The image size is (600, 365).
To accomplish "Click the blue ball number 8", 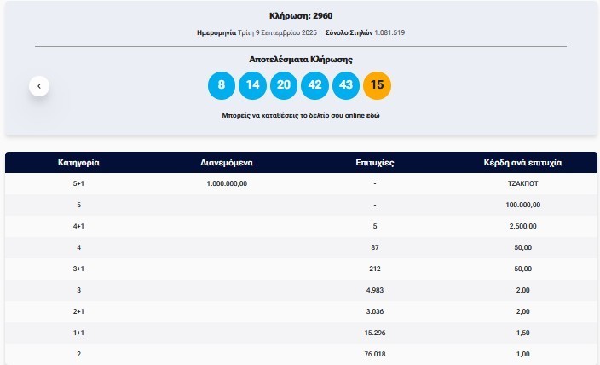I will (222, 86).
